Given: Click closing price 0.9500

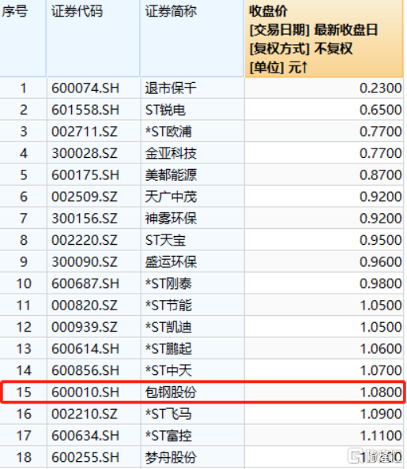Looking at the screenshot, I should [x=380, y=240].
